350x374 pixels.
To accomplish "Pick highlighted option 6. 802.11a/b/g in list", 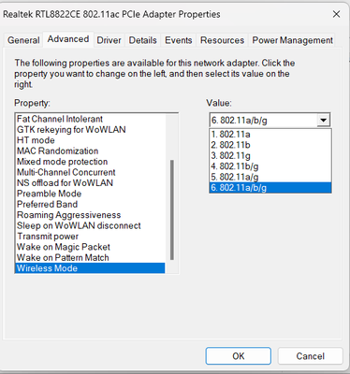I will pyautogui.click(x=270, y=187).
